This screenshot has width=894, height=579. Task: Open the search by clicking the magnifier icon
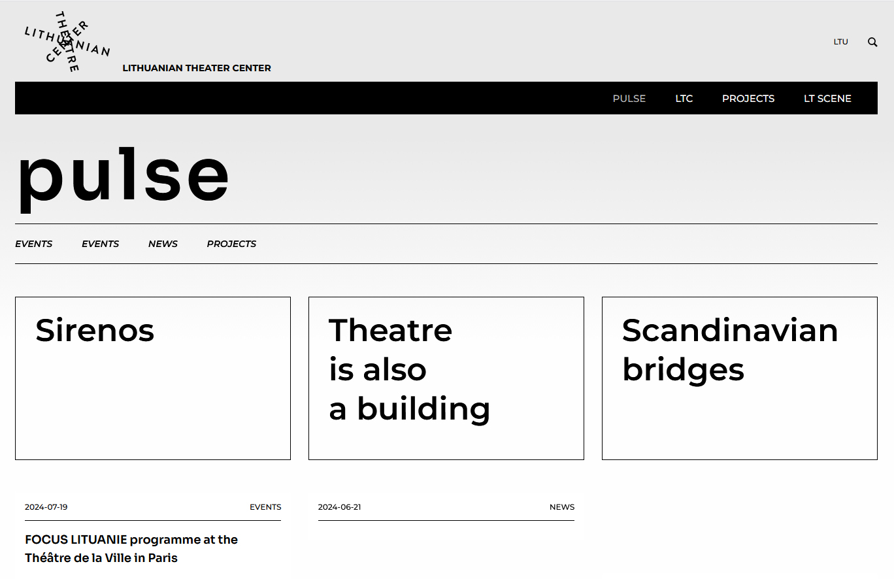[x=872, y=41]
